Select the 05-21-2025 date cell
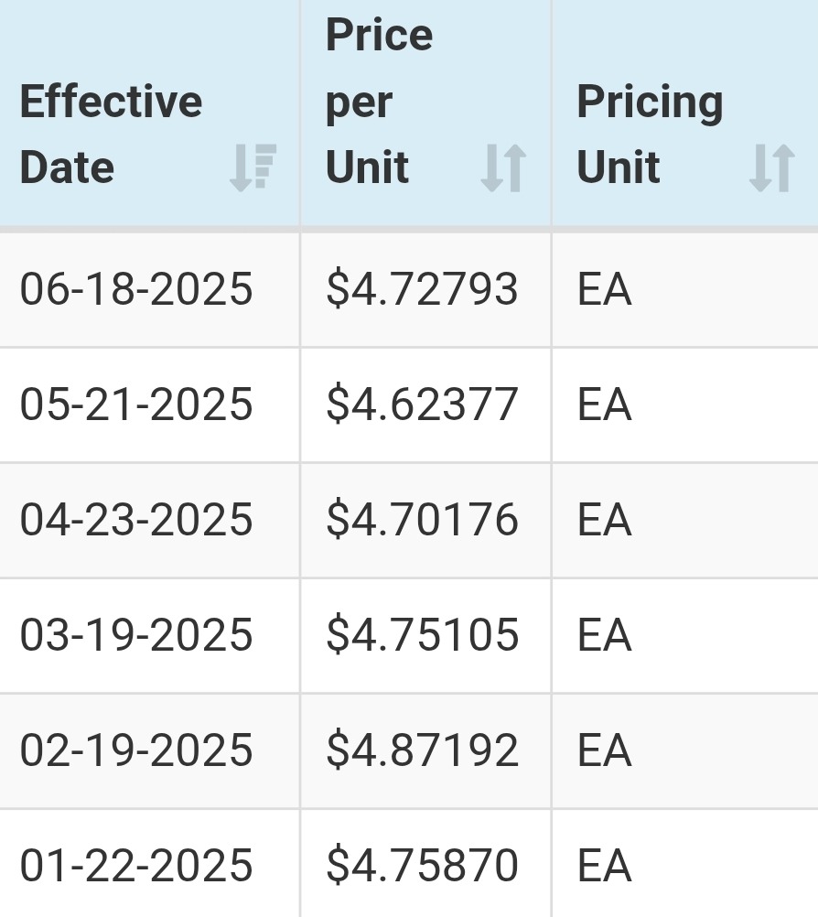Screen dimensions: 818x917 tap(136, 405)
